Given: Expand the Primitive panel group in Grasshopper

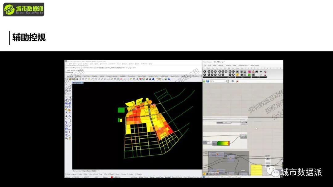Looking at the screenshot, I should click(x=232, y=77).
